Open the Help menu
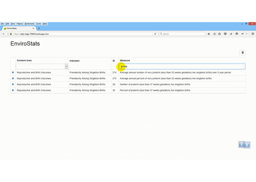The width and height of the screenshot is (256, 182). pos(45,24)
